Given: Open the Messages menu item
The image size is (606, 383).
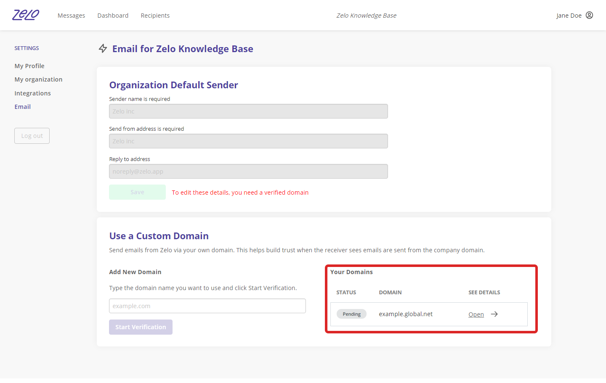Looking at the screenshot, I should (71, 16).
